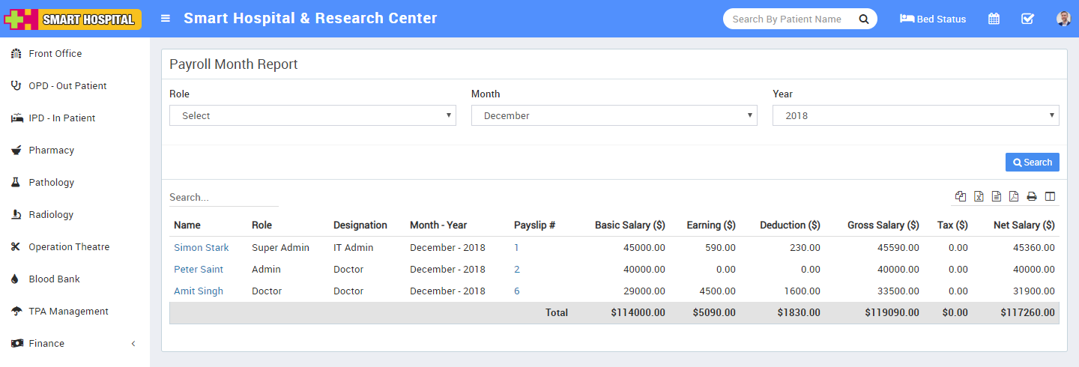The image size is (1079, 367).
Task: Open the Role dropdown
Action: (x=312, y=115)
